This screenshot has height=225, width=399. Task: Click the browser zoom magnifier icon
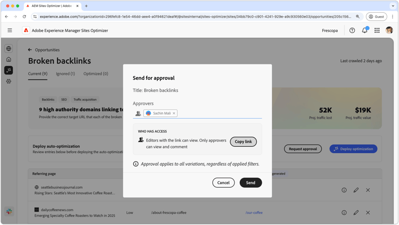pyautogui.click(x=358, y=16)
